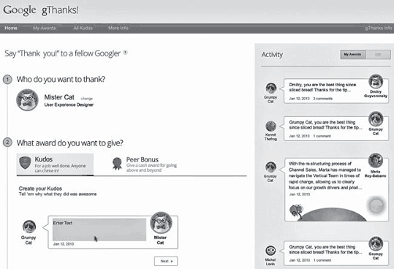This screenshot has width=394, height=269.
Task: Click Dmitry Guyvoronsky's avatar
Action: click(x=376, y=81)
